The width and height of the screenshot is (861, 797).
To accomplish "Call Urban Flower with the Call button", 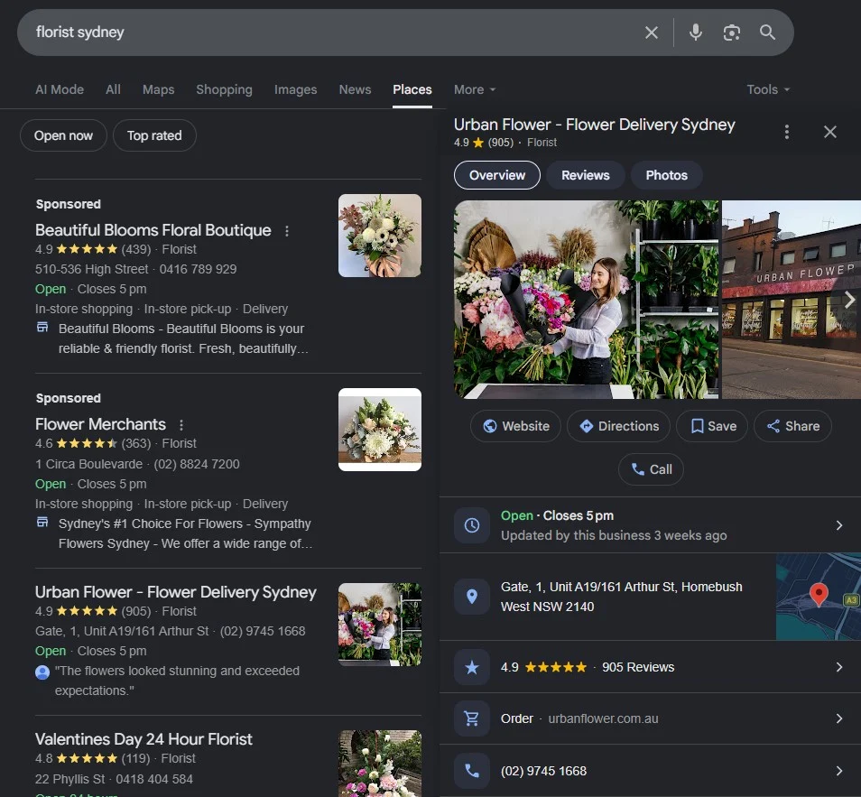I will pos(651,469).
